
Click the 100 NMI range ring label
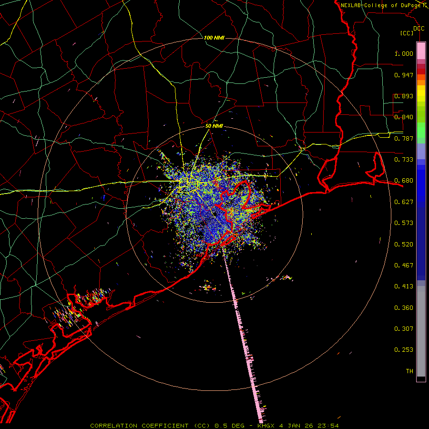[214, 38]
